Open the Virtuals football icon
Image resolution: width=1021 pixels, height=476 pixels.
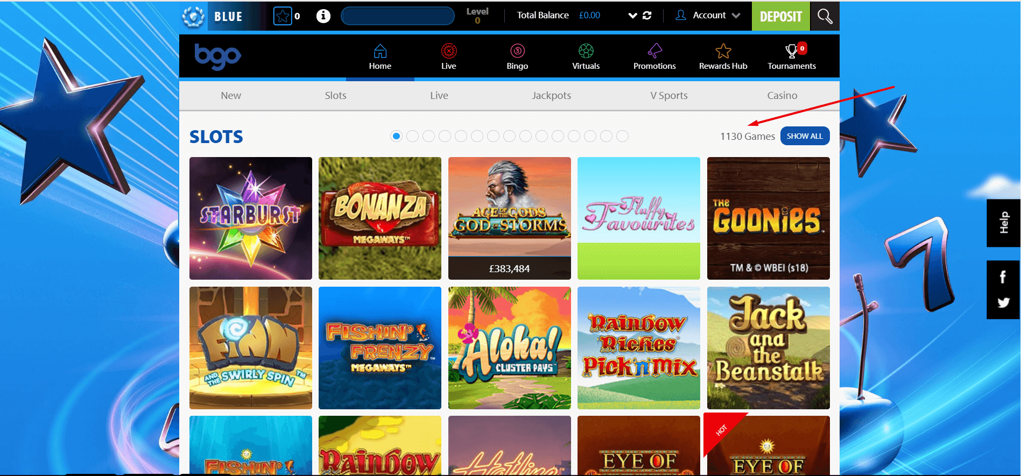586,51
